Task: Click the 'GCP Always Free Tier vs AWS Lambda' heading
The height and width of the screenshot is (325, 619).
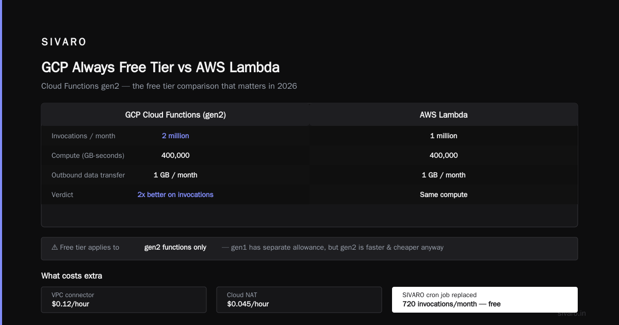Action: pyautogui.click(x=160, y=68)
